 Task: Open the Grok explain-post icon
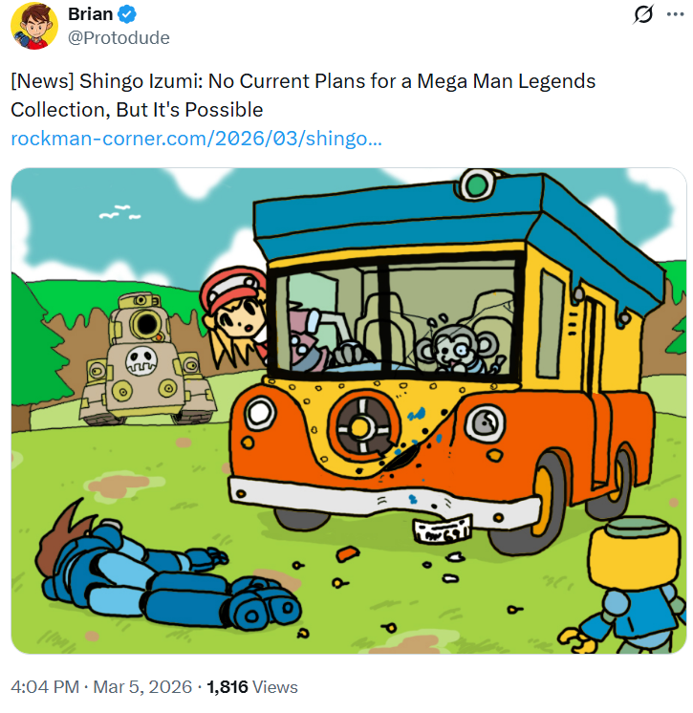coord(643,14)
